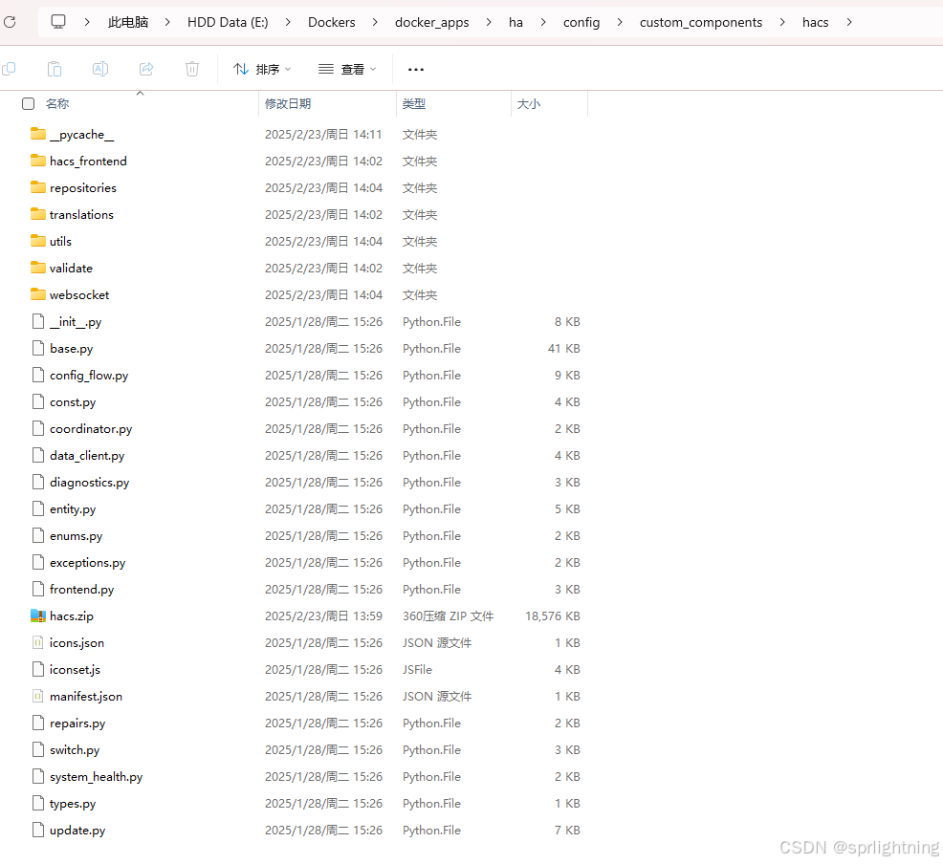Image resolution: width=943 pixels, height=864 pixels.
Task: Expand the chevron after 此电脑 in breadcrumb
Action: pyautogui.click(x=167, y=22)
